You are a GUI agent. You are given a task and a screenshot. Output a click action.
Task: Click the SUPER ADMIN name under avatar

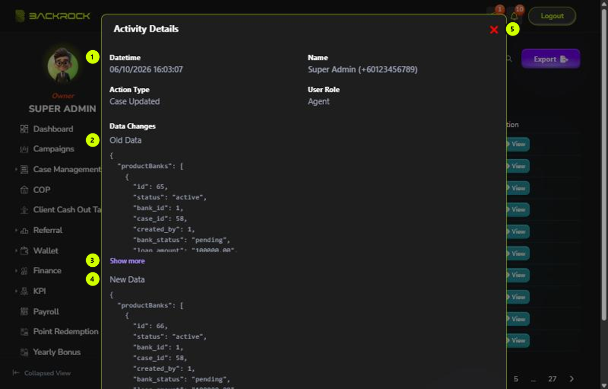coord(62,109)
